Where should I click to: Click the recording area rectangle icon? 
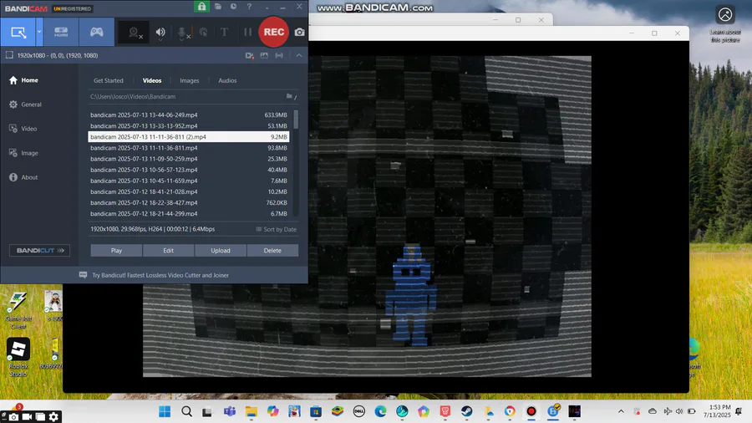pyautogui.click(x=9, y=55)
